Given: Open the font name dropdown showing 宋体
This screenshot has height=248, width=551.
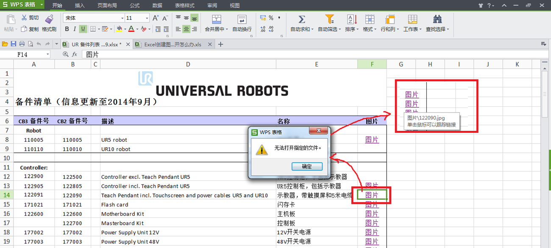Looking at the screenshot, I should pos(122,18).
